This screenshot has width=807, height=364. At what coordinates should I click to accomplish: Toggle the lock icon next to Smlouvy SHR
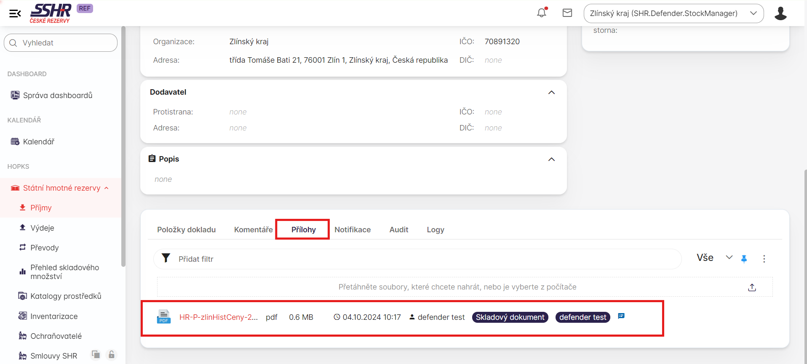coord(112,355)
